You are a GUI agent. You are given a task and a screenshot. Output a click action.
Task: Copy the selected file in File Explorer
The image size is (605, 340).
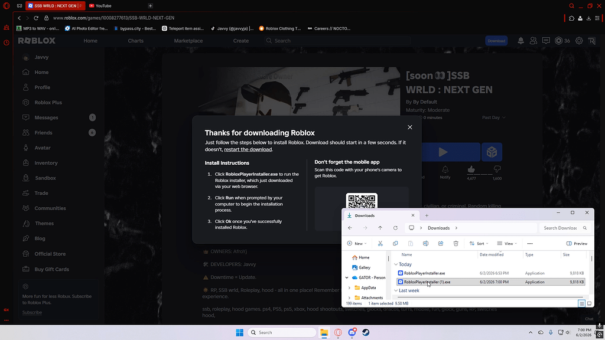[395, 243]
